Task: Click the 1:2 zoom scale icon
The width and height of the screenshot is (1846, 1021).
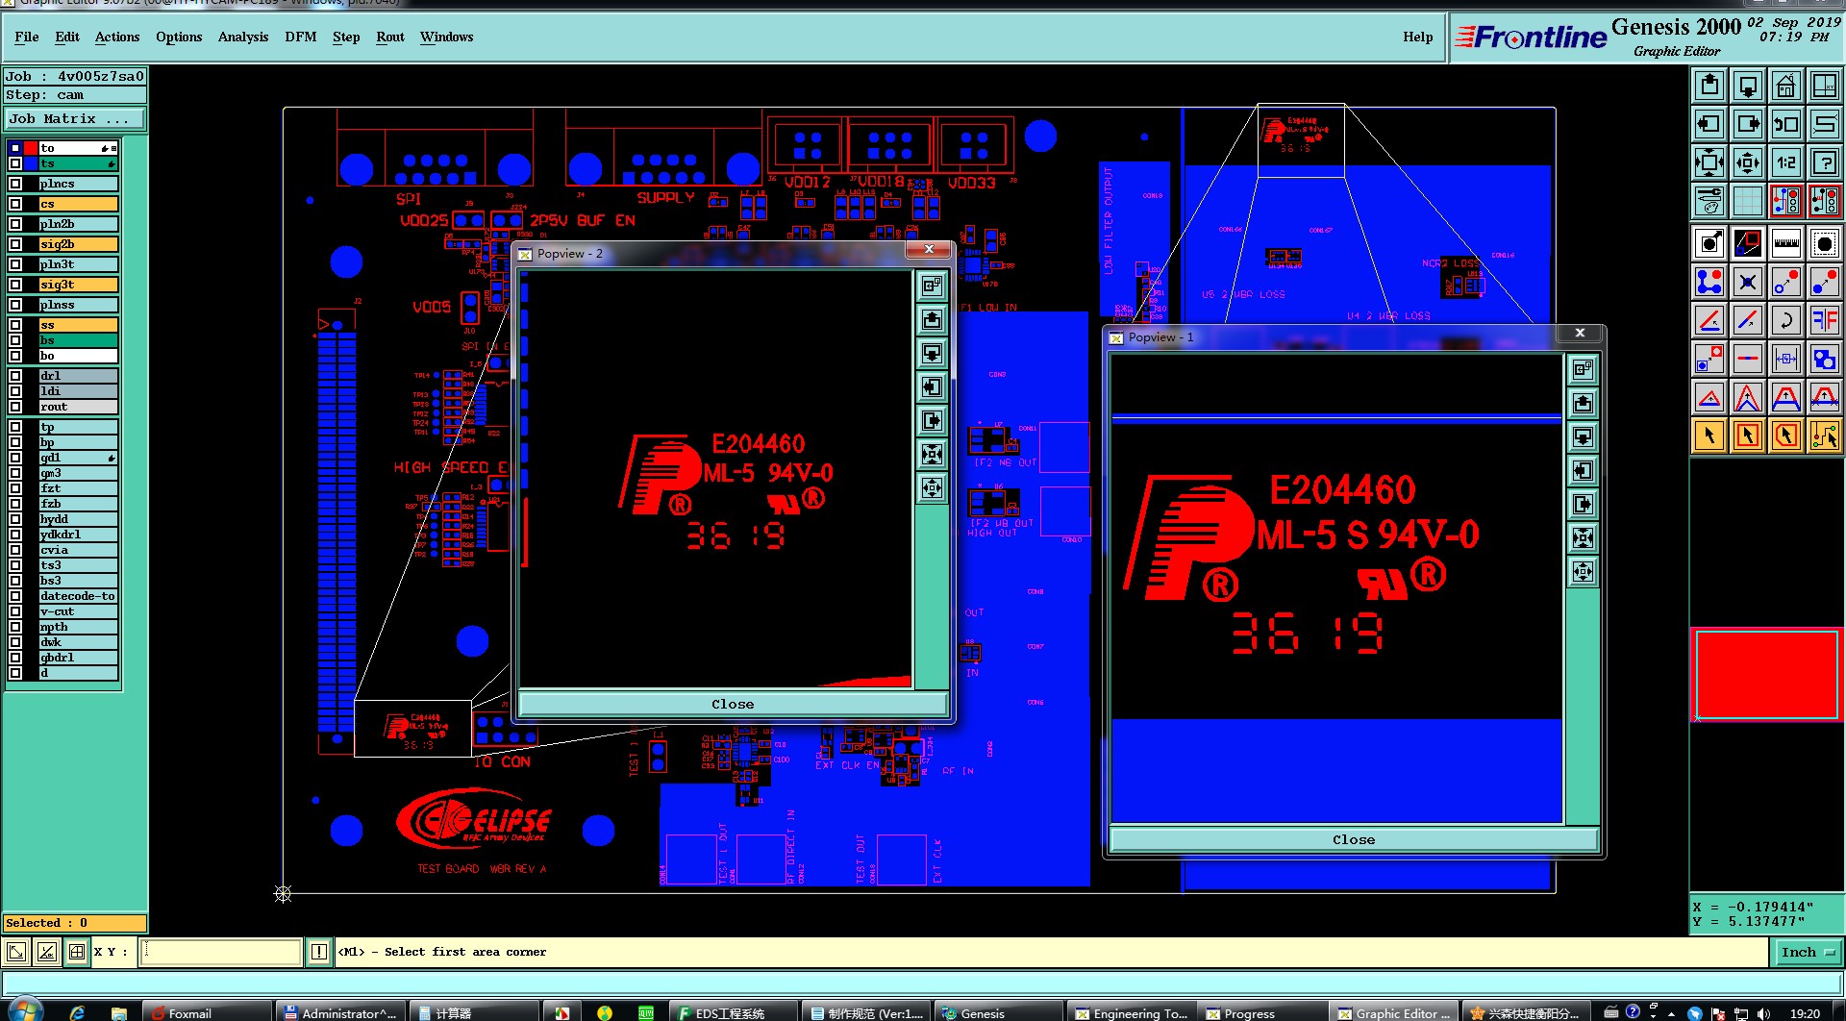Action: [1785, 162]
